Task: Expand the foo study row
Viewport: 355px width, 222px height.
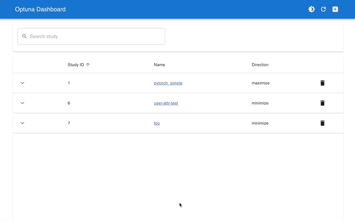Action: pos(23,123)
